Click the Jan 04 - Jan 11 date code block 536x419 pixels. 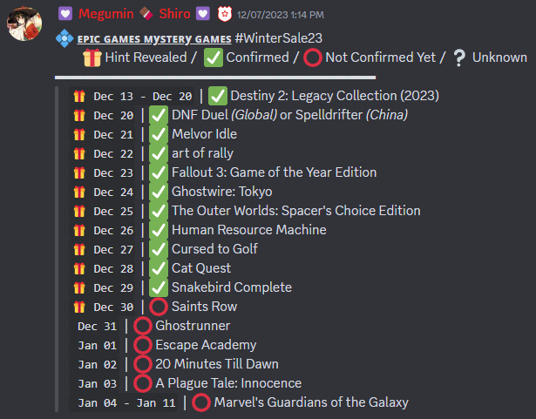pos(126,403)
